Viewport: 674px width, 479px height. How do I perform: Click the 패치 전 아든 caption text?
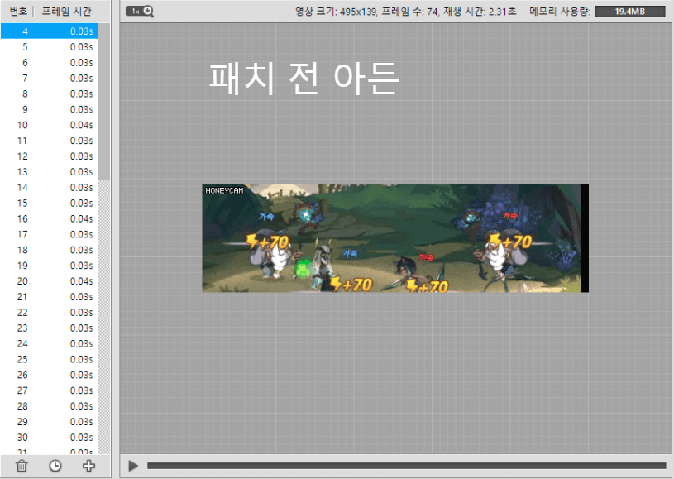pyautogui.click(x=304, y=78)
